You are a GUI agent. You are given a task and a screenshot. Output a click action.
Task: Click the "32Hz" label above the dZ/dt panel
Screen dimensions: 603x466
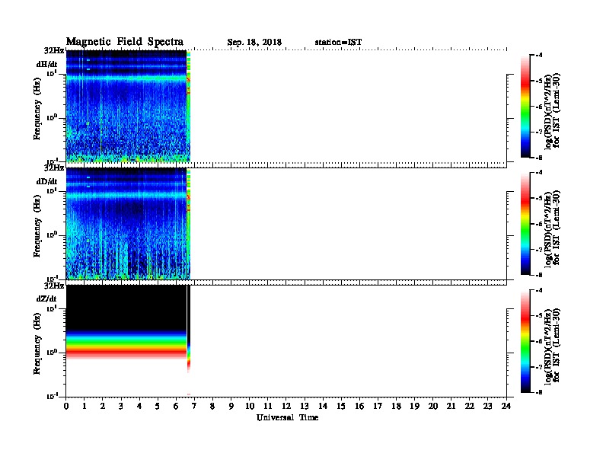coord(54,286)
